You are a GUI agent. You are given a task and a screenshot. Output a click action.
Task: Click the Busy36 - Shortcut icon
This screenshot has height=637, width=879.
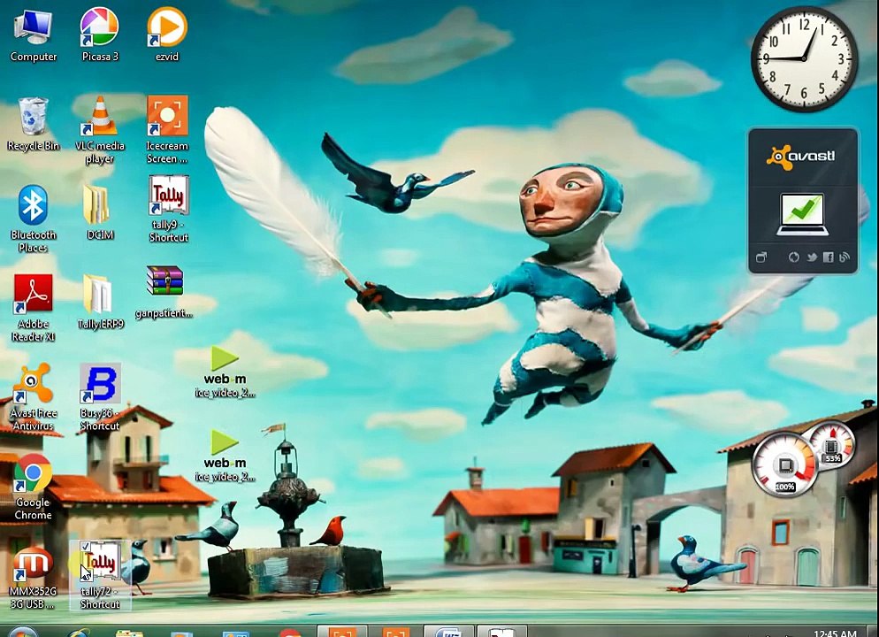(100, 397)
